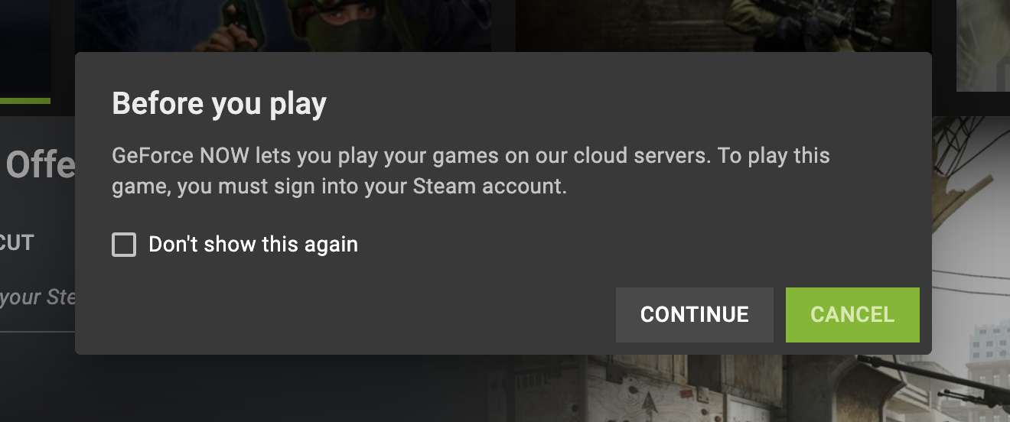1010x422 pixels.
Task: Click the partially hidden "Offe" heading
Action: pos(40,165)
